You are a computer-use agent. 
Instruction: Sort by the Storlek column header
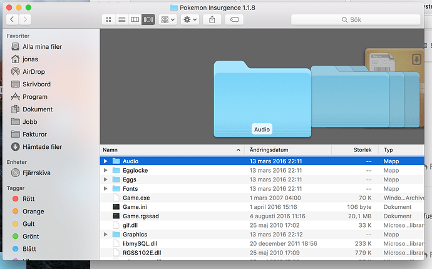coord(355,150)
